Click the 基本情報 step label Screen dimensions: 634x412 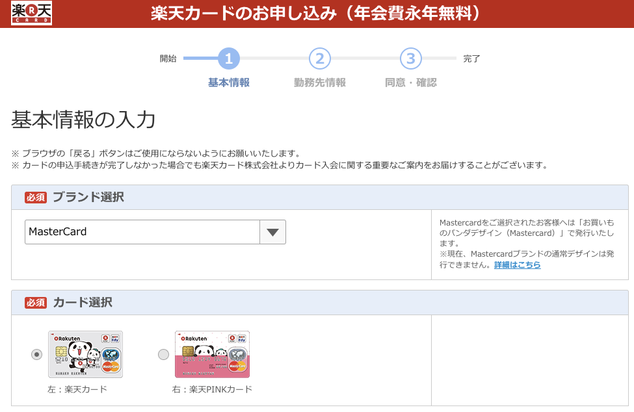(229, 83)
